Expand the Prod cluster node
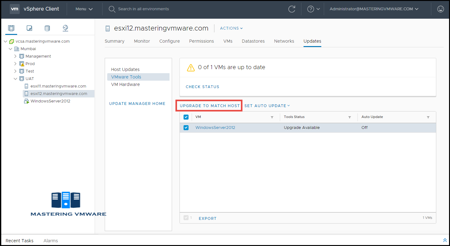The height and width of the screenshot is (246, 450). [x=16, y=64]
